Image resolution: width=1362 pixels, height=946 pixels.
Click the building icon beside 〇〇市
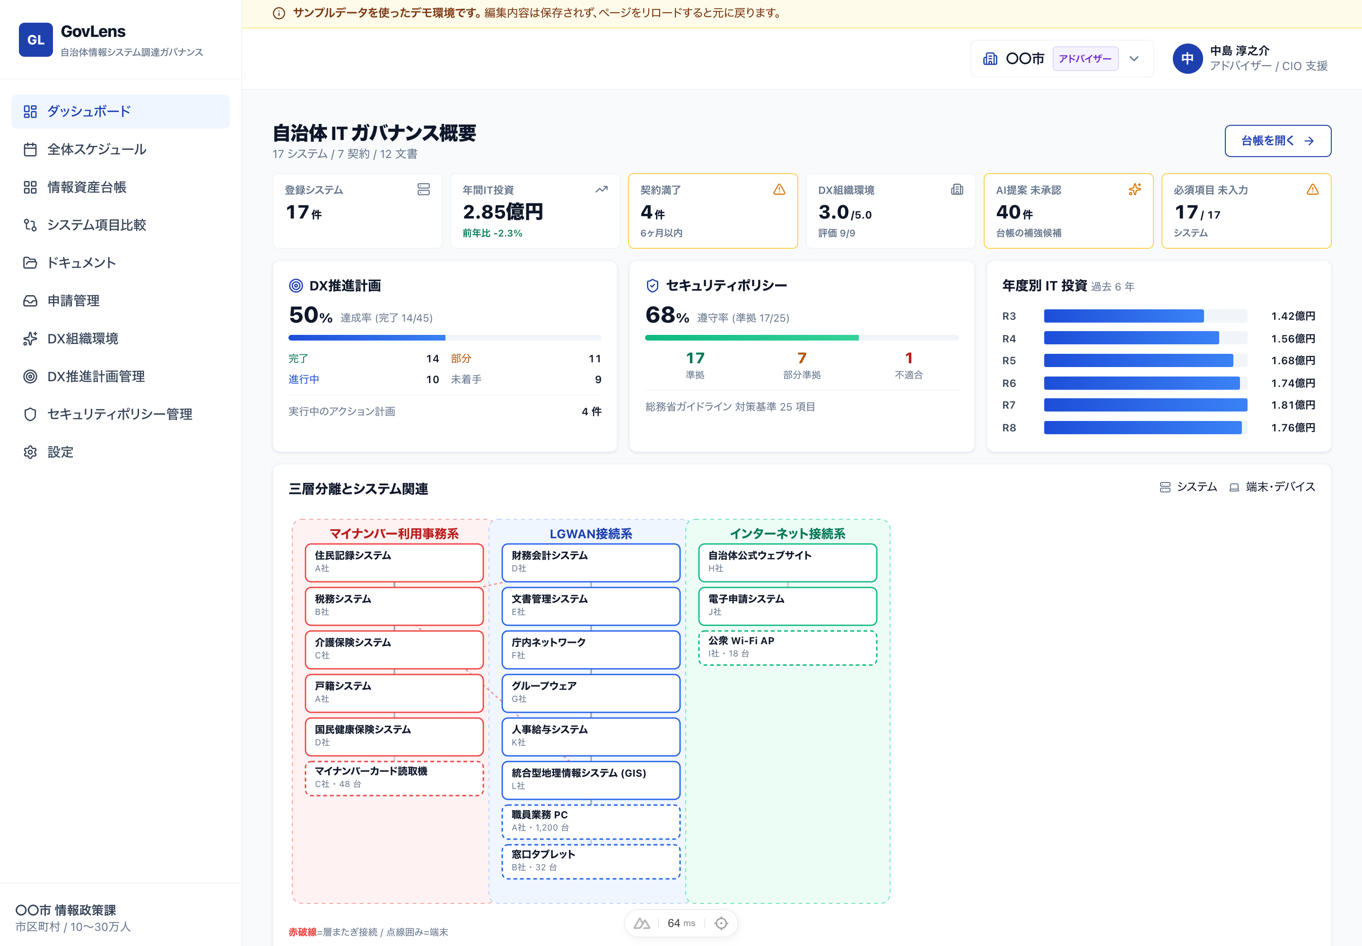click(x=990, y=59)
